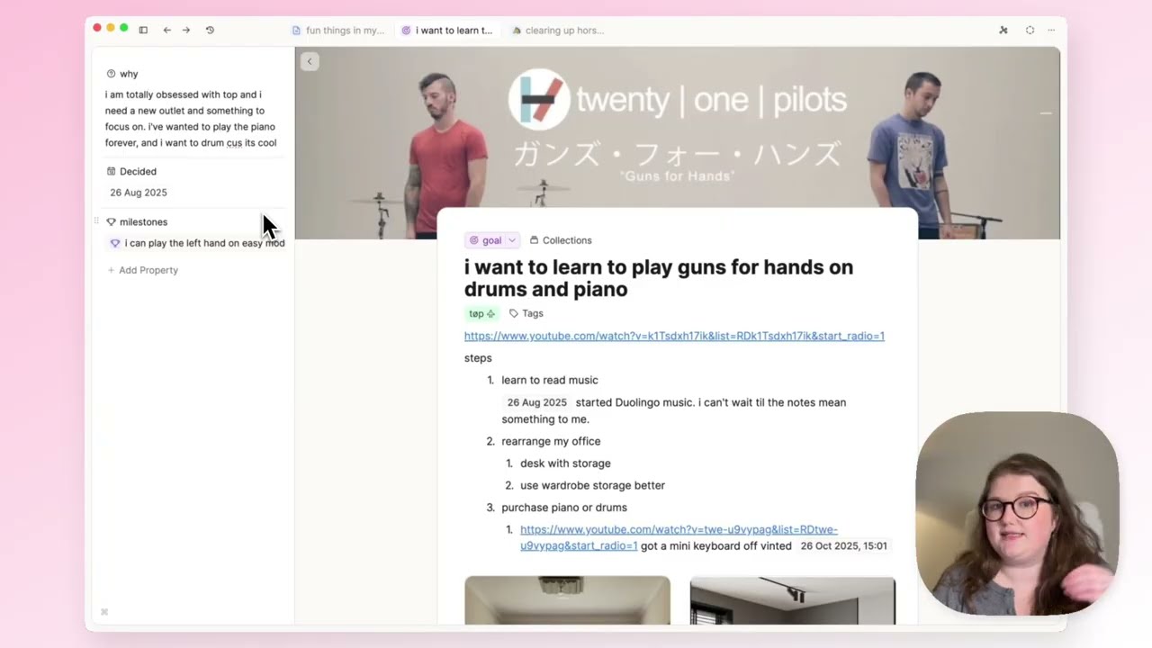Edit the Decided date 26 Aug 2025 in sidebar
1152x648 pixels.
[139, 193]
